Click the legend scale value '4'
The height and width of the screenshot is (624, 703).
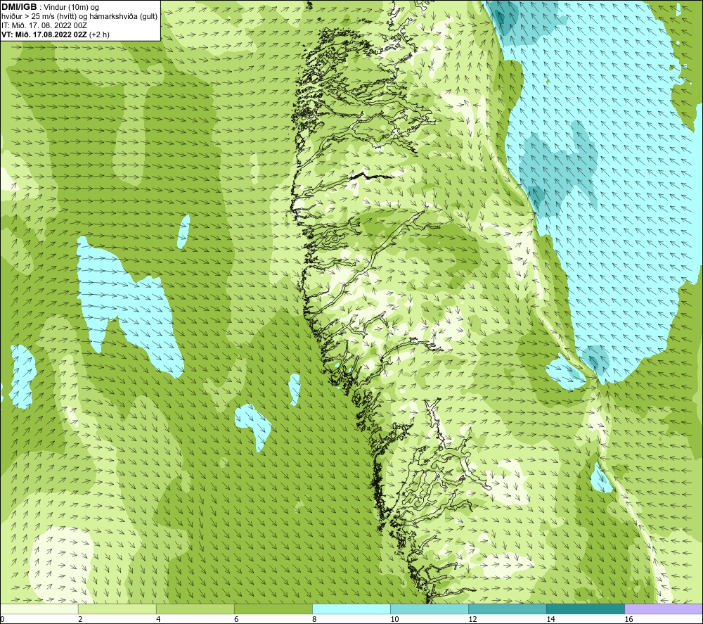click(x=157, y=620)
